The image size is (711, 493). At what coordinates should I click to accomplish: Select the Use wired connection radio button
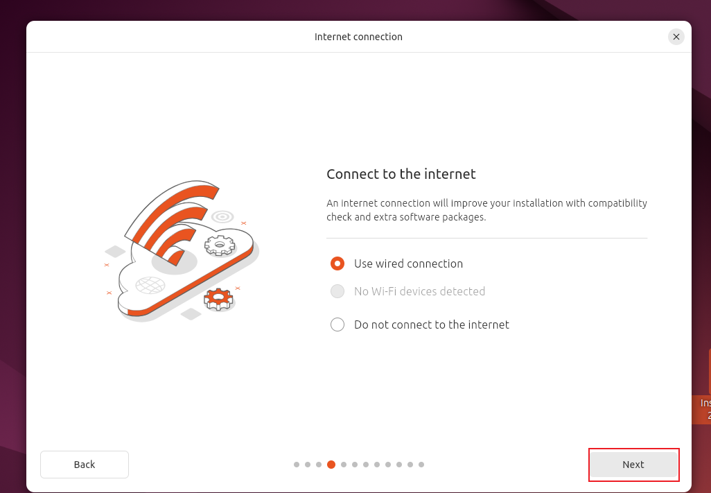[x=337, y=263]
